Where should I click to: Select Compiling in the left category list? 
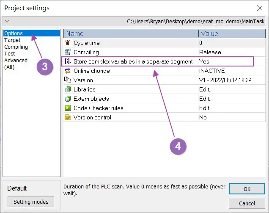pos(16,47)
